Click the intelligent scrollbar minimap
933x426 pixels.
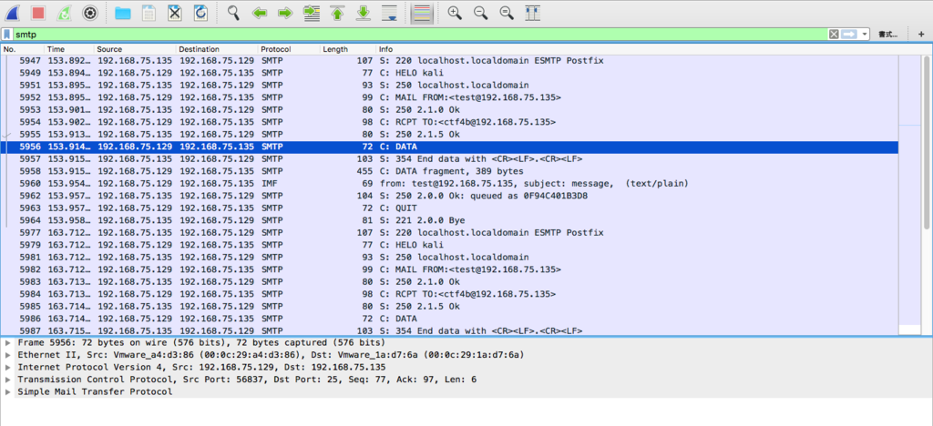910,195
